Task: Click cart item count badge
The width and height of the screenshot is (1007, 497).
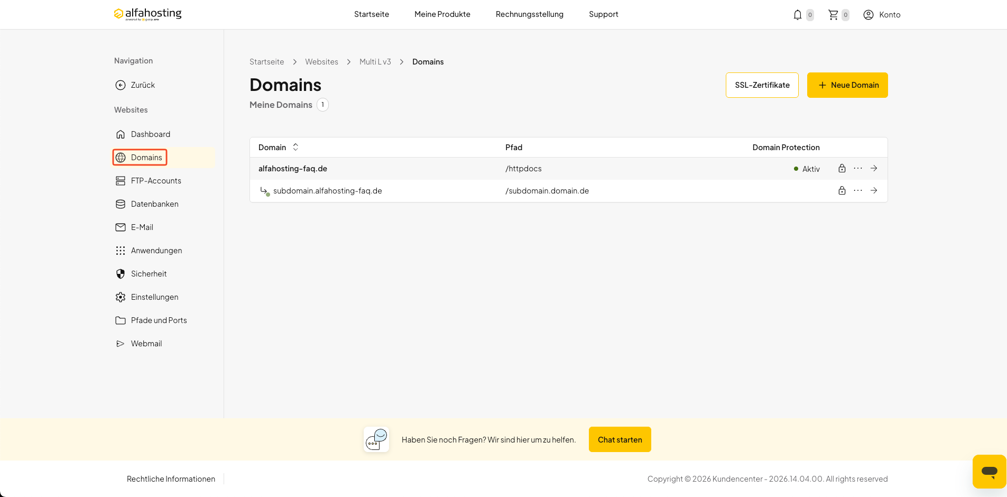Action: click(846, 15)
